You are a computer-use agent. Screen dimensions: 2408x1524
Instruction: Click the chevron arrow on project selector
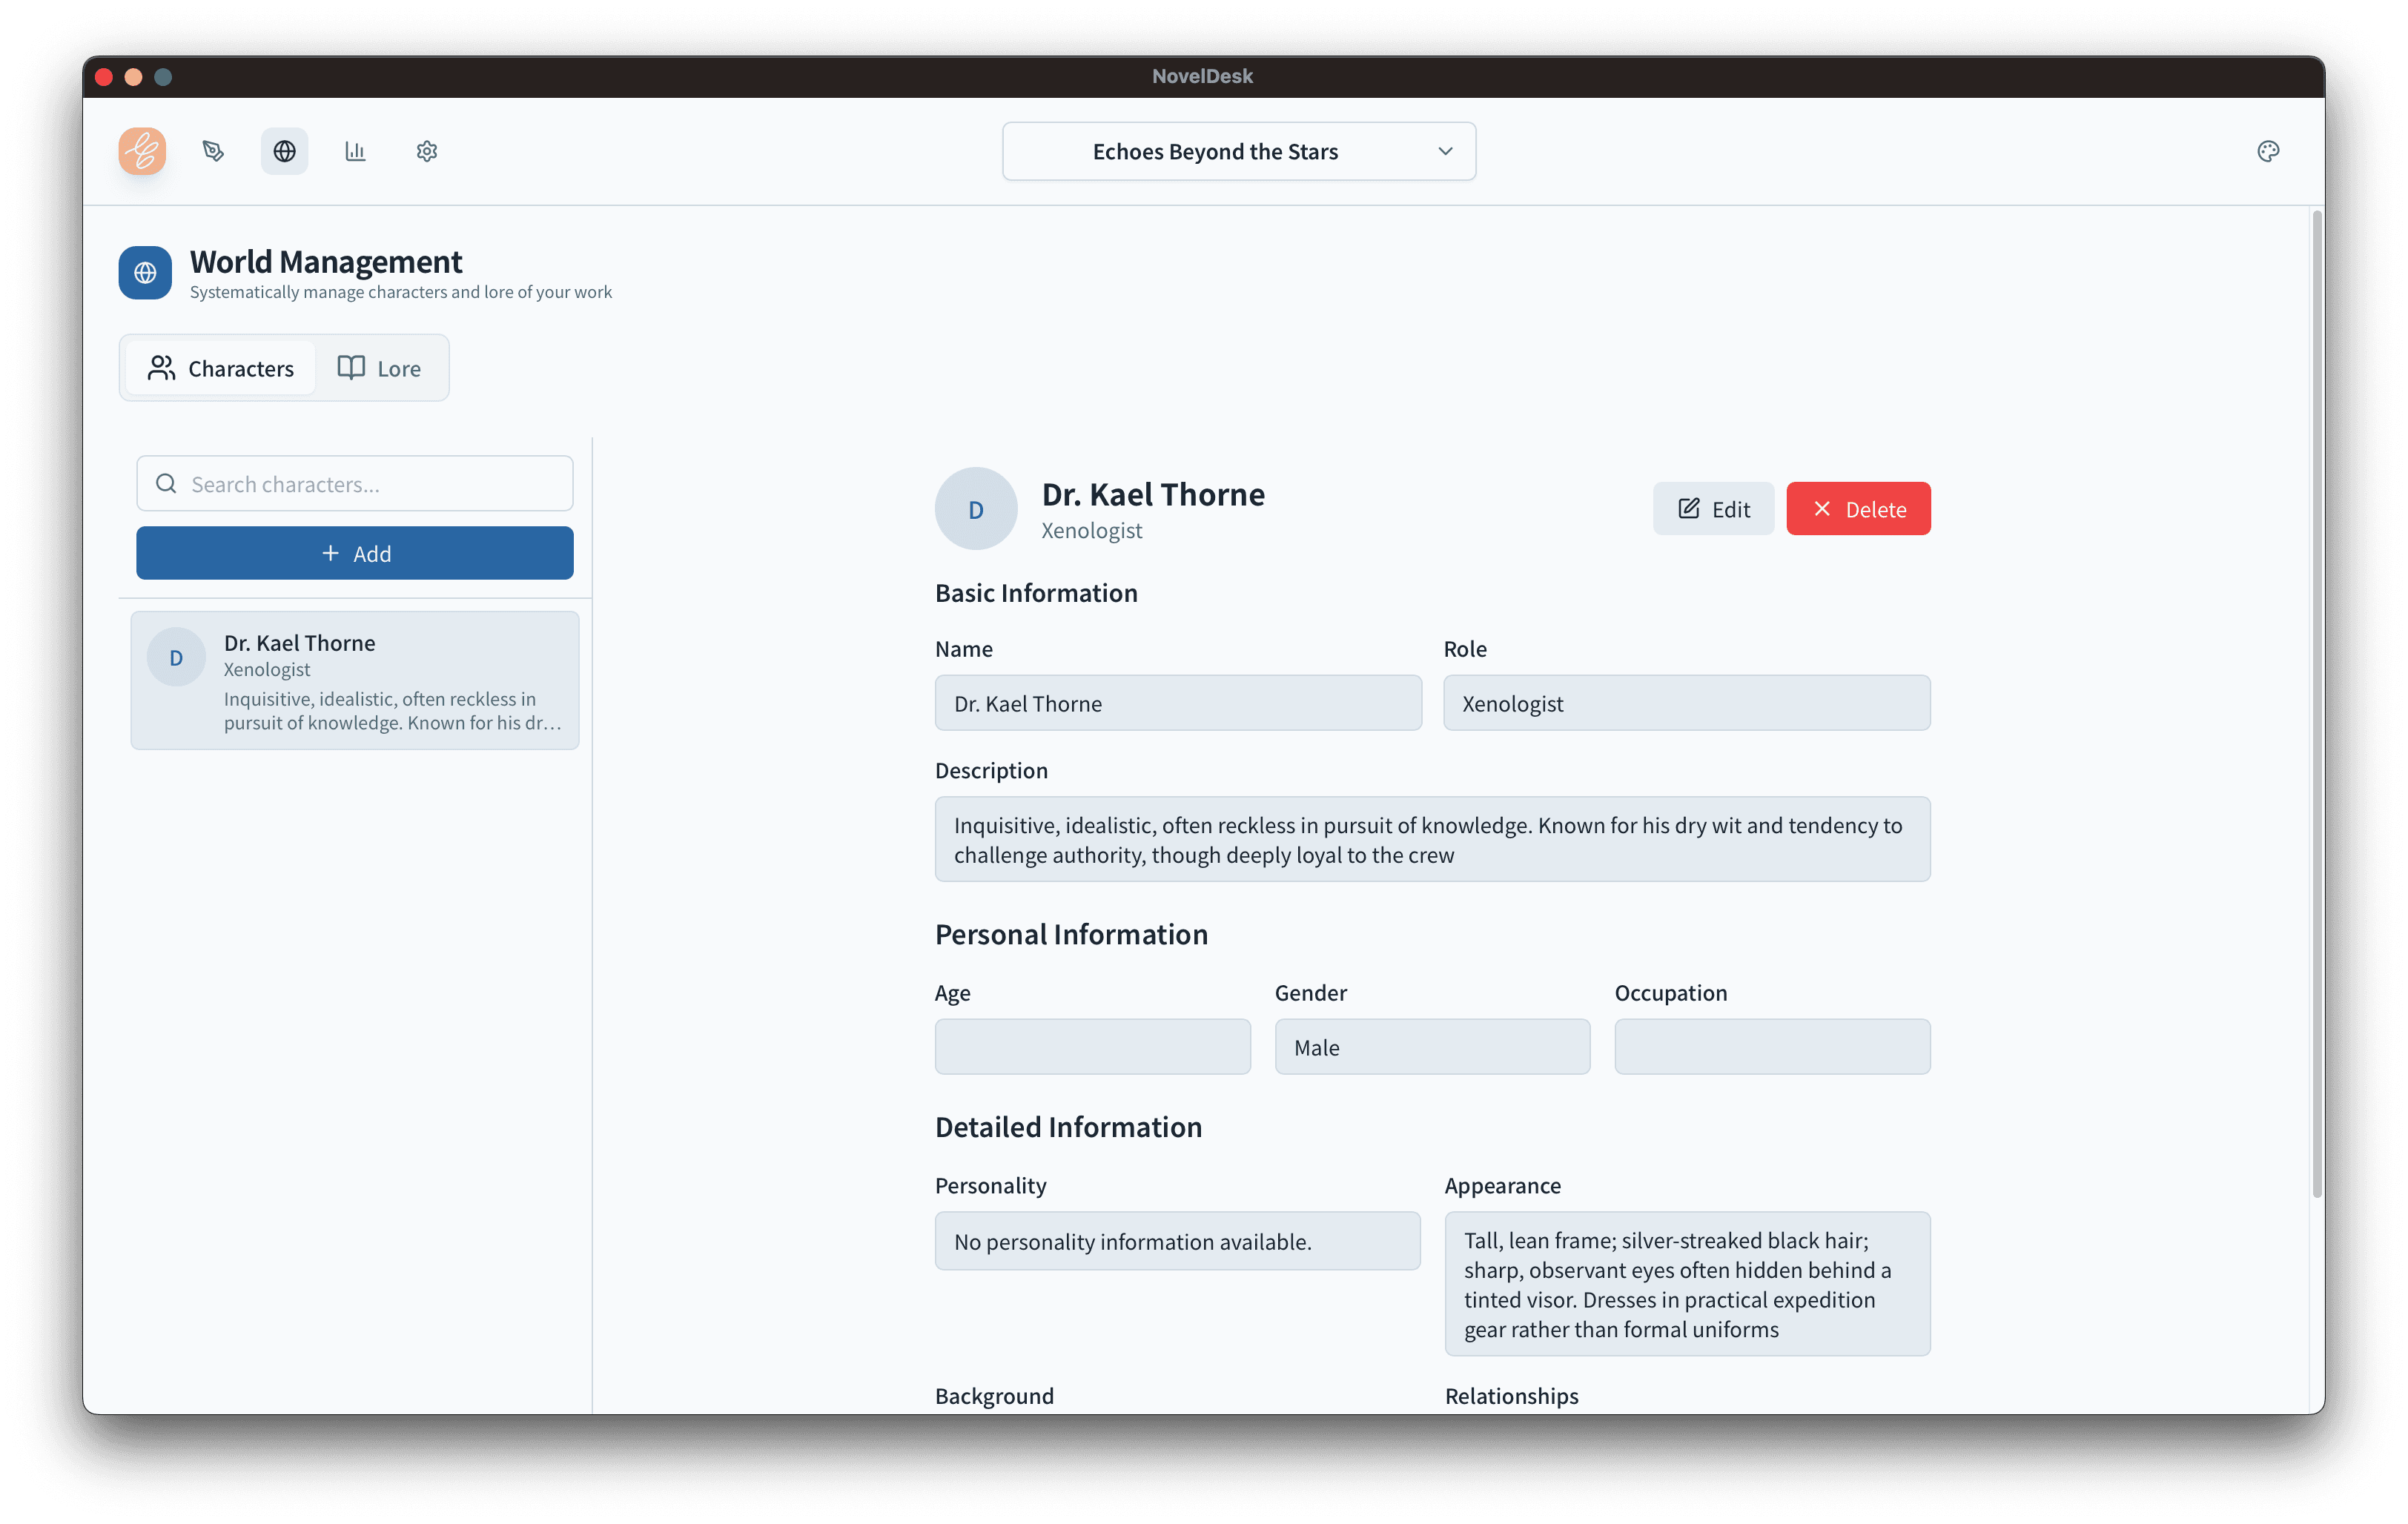tap(1445, 151)
